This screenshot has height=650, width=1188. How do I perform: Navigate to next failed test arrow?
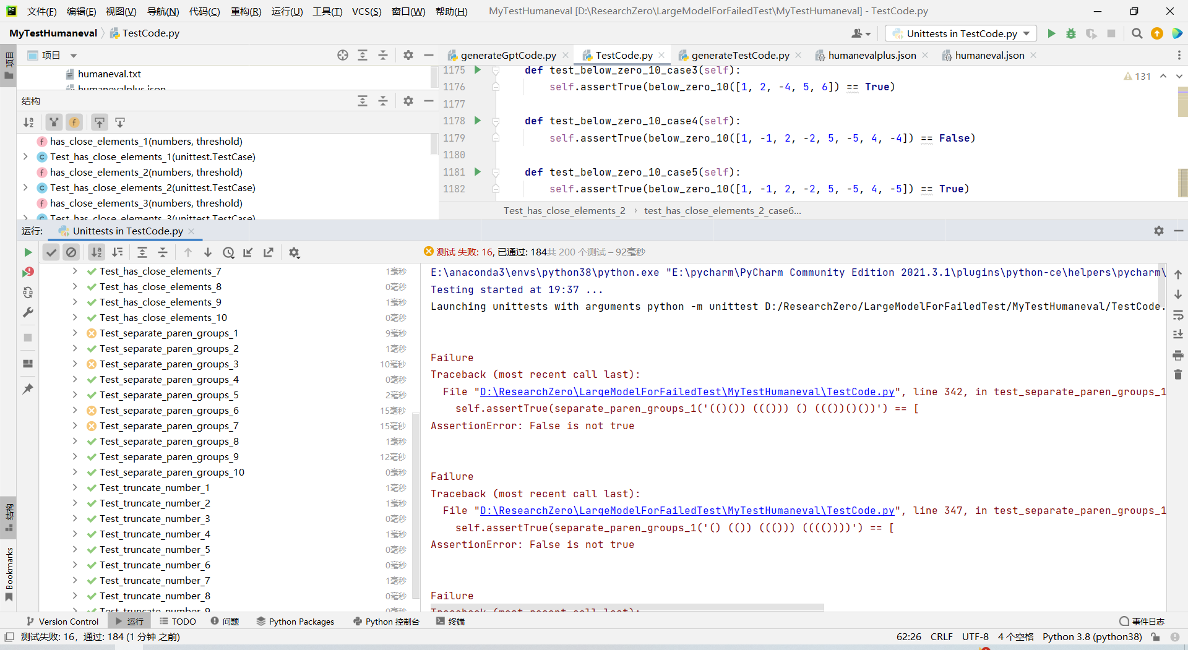[x=208, y=252]
